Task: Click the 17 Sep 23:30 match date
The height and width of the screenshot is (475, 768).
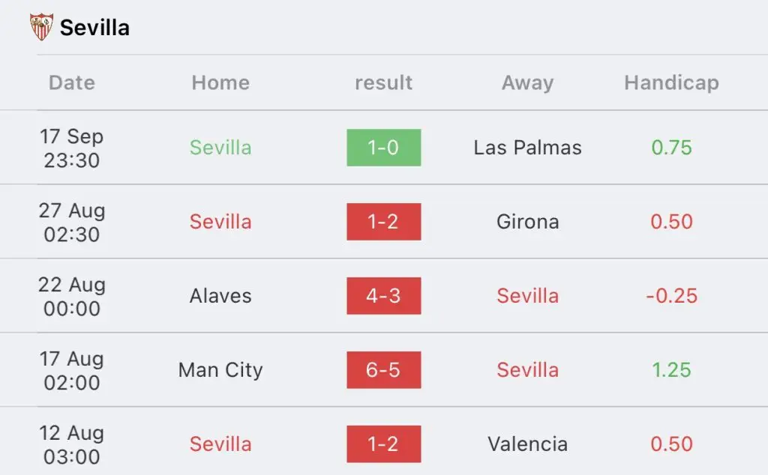Action: pos(71,148)
